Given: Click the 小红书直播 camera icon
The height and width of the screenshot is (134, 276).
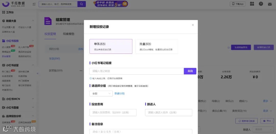Looking at the screenshot, I should point(4,108).
